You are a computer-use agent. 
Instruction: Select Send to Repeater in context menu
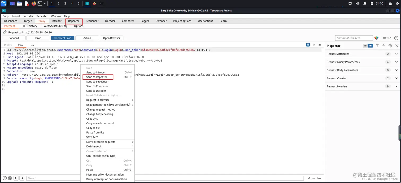click(x=107, y=77)
